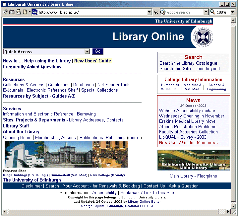Open Resources by Subject - Guides A-Z
Image resolution: width=238 pixels, height=216 pixels.
pos(39,96)
